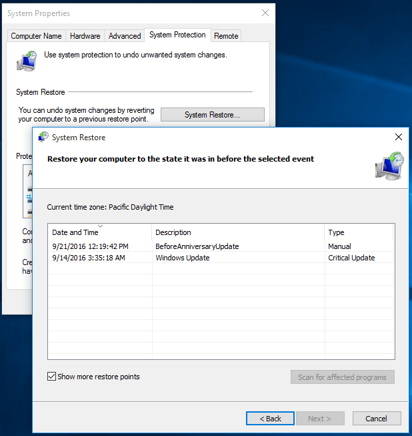Sort by Type column header
412x436 pixels.
point(359,232)
